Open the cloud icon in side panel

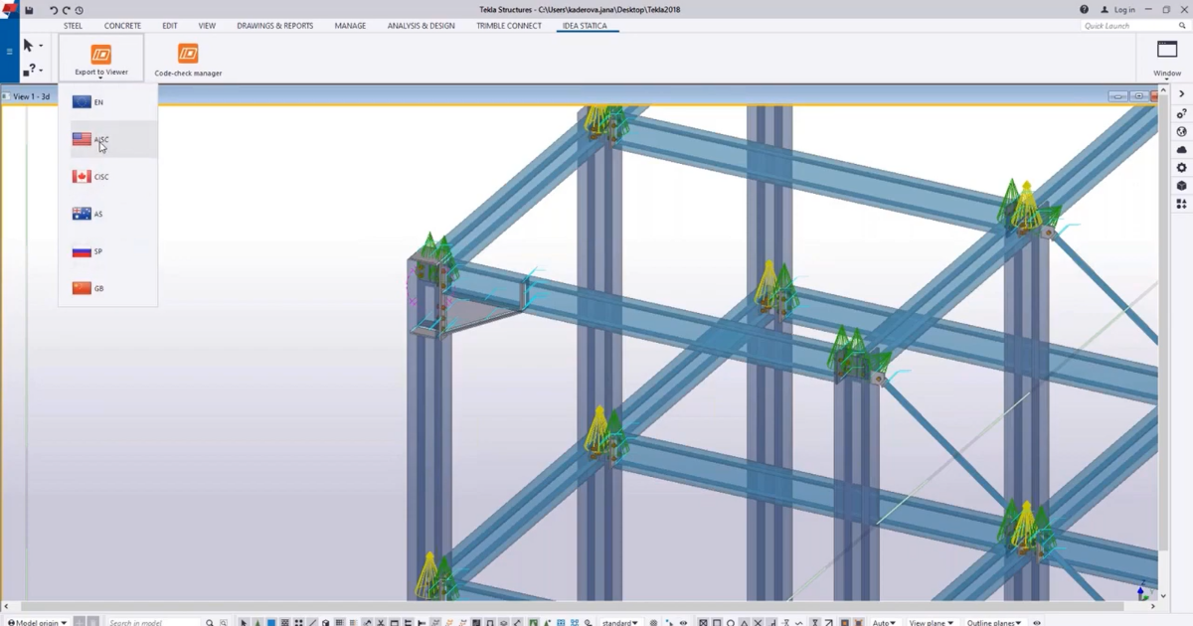(1181, 150)
